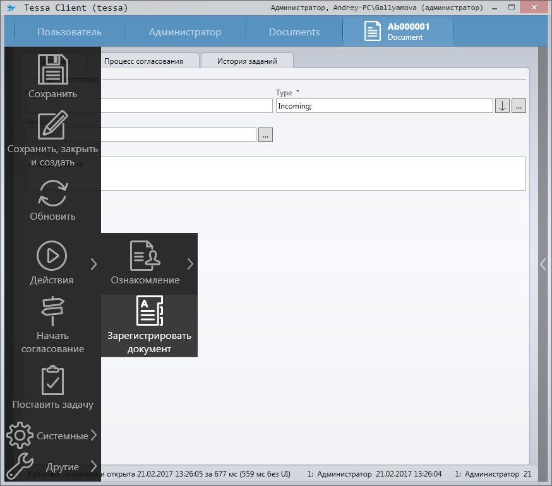The height and width of the screenshot is (486, 552).
Task: Open the Другие wrench menu
Action: pyautogui.click(x=20, y=467)
